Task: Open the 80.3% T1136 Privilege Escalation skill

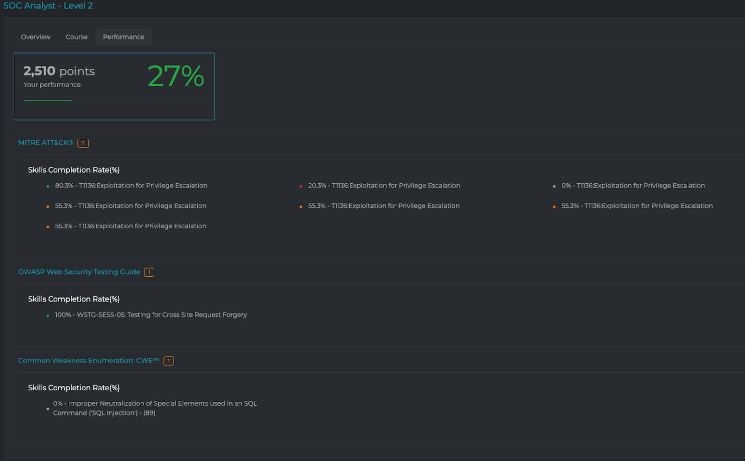Action: click(131, 186)
